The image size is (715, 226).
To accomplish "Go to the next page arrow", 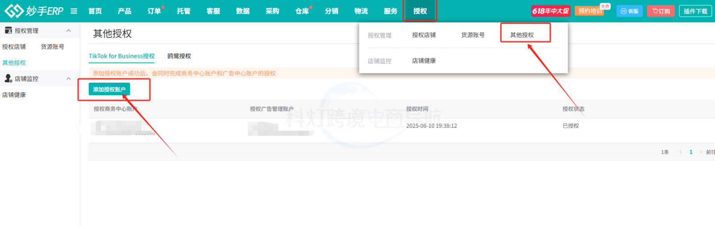I will tap(701, 152).
